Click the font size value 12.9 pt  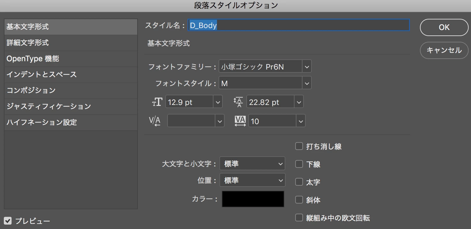pyautogui.click(x=190, y=102)
